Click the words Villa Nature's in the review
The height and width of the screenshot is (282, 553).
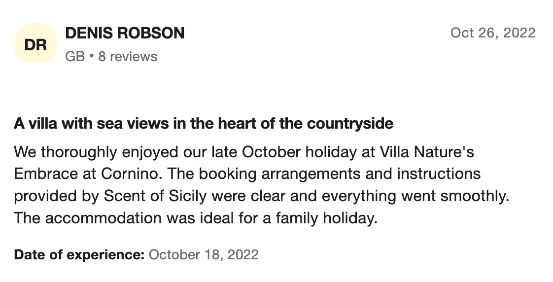(x=427, y=152)
